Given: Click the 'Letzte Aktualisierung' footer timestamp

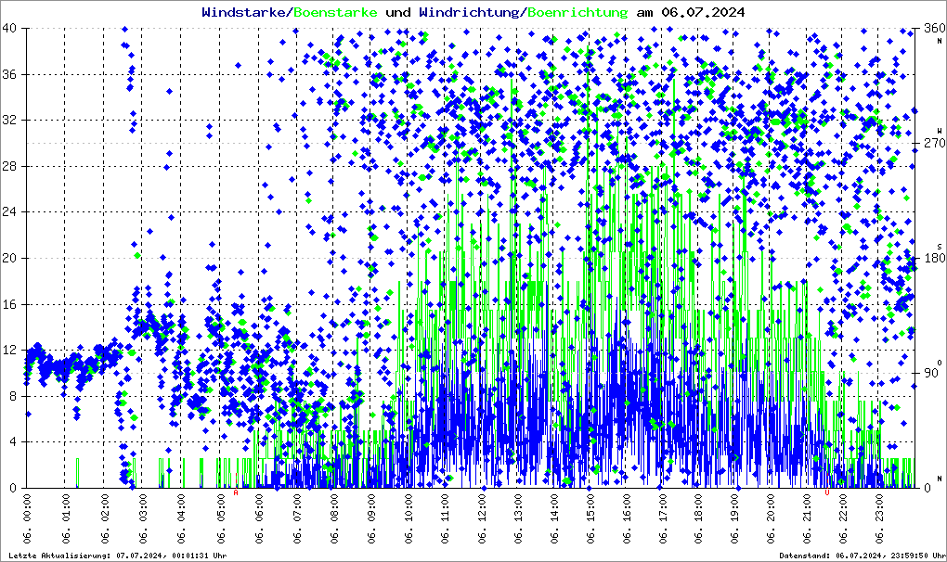Looking at the screenshot, I should [x=118, y=556].
